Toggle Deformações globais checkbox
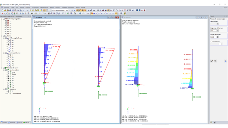 pos(4,19)
